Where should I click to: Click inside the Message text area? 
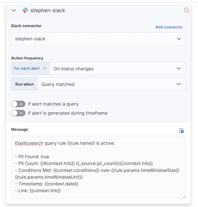coord(98,167)
